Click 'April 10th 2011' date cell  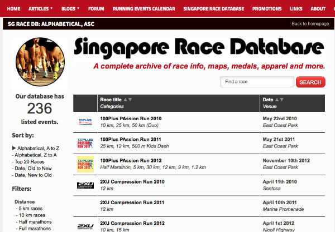pos(280,203)
